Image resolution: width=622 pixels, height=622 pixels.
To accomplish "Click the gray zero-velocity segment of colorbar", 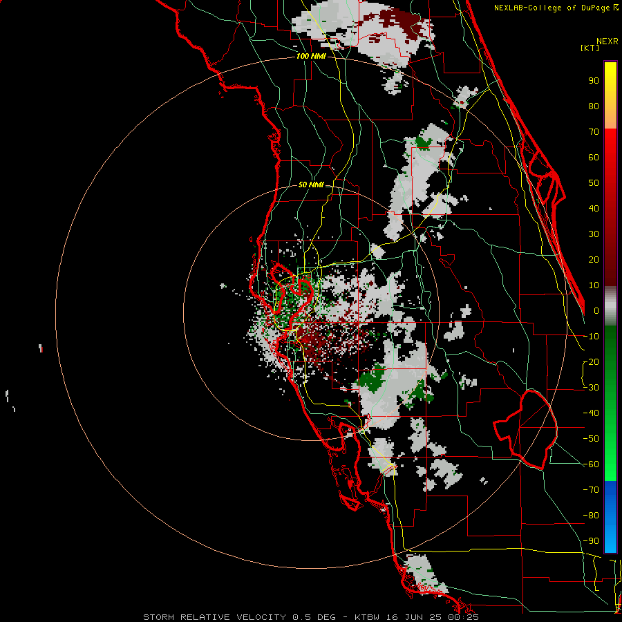I will 610,306.
